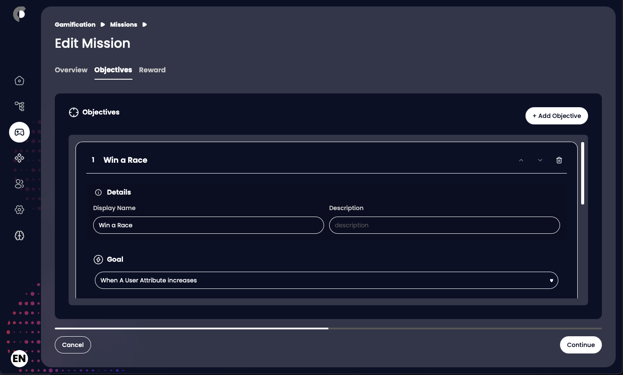Open the home icon in sidebar
The image size is (623, 375).
pyautogui.click(x=19, y=81)
